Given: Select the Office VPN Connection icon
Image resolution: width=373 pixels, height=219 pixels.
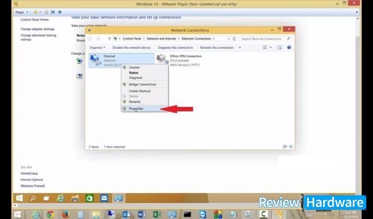Looking at the screenshot, I should 162,59.
